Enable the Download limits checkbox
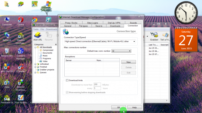The image size is (202, 113). click(67, 81)
